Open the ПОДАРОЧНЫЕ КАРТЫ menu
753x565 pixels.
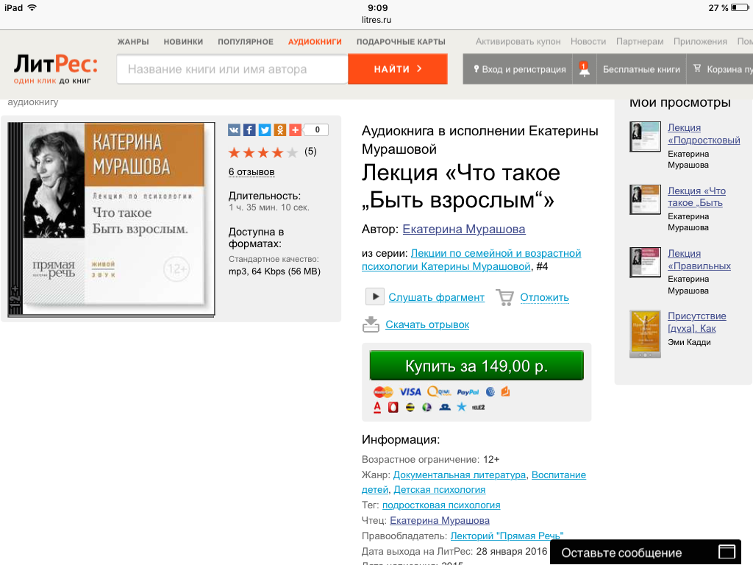click(401, 42)
